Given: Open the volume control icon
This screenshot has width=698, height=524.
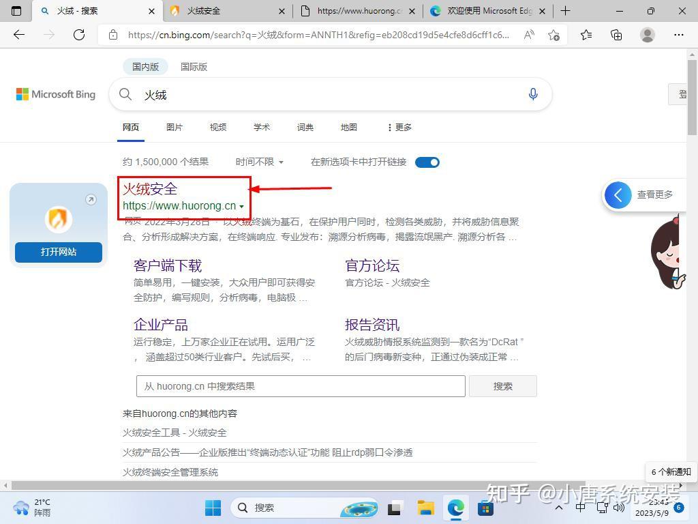Looking at the screenshot, I should coord(619,508).
